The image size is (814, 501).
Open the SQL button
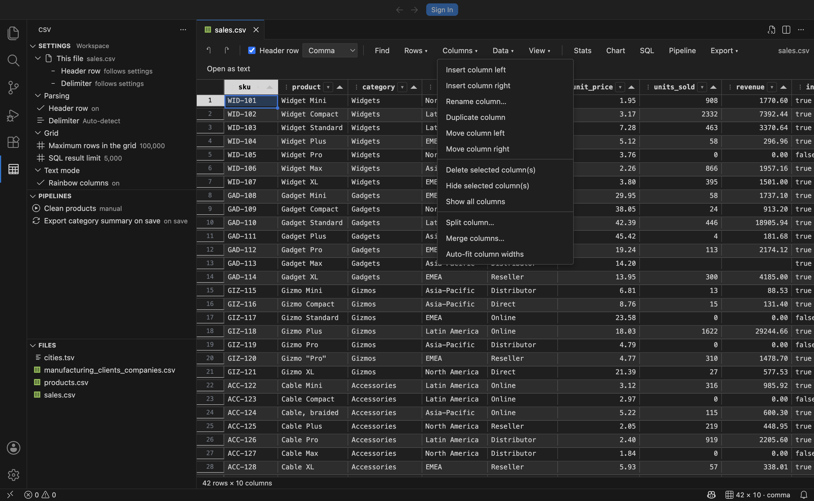coord(646,50)
